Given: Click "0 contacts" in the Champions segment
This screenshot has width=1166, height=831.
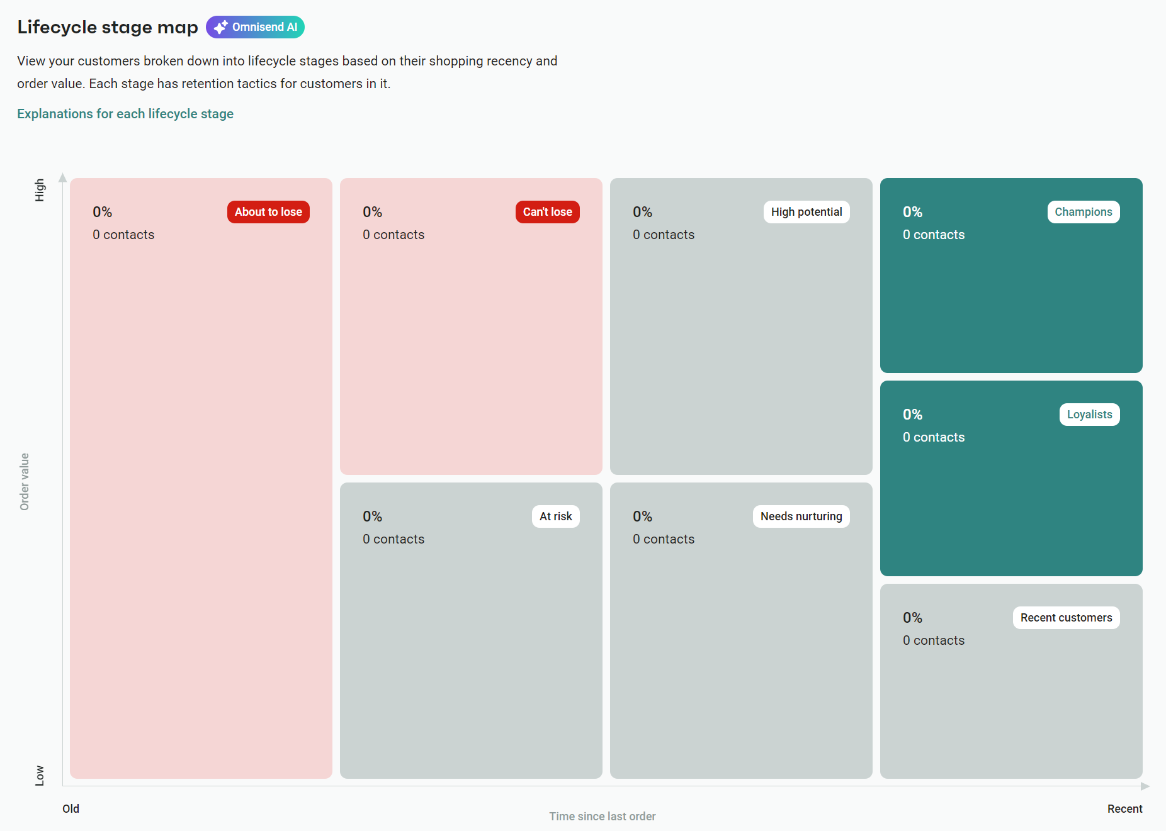Looking at the screenshot, I should click(934, 235).
